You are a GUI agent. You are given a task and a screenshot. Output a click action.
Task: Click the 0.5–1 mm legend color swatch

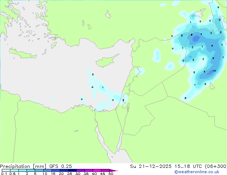[x=14, y=170]
